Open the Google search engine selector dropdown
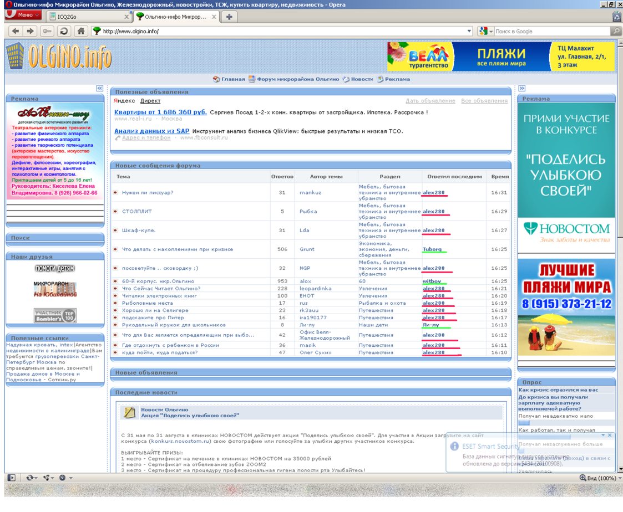 (486, 31)
